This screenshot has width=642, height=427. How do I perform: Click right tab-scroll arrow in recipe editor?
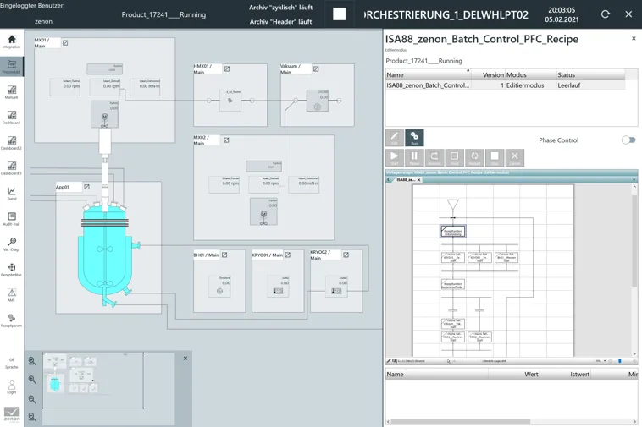(634, 180)
